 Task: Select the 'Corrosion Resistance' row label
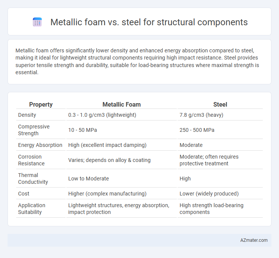(x=31, y=160)
